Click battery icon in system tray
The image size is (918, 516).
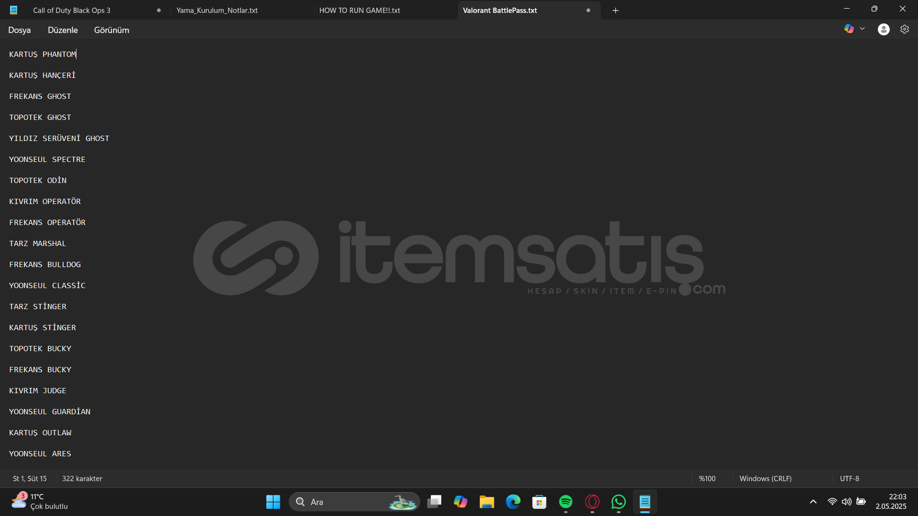[x=861, y=502]
